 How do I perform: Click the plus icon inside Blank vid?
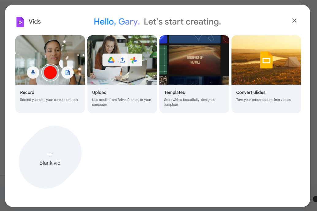point(50,154)
